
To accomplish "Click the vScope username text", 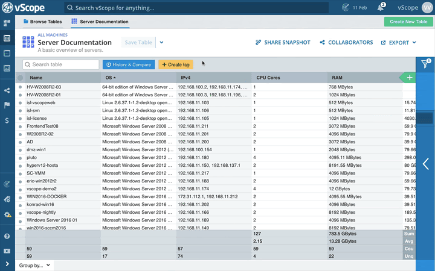I will pos(408,7).
